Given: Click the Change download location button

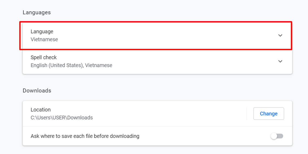Looking at the screenshot, I should pyautogui.click(x=269, y=114).
